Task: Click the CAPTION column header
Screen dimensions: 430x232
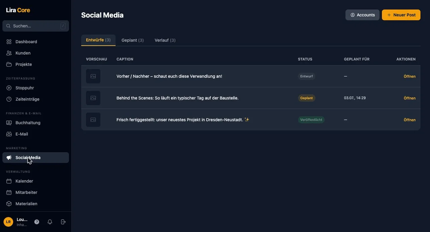Action: click(125, 59)
